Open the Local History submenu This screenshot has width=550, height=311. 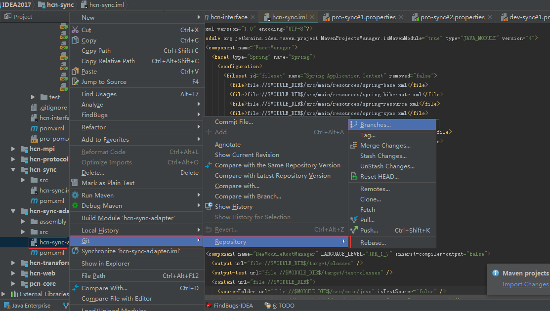coord(136,230)
